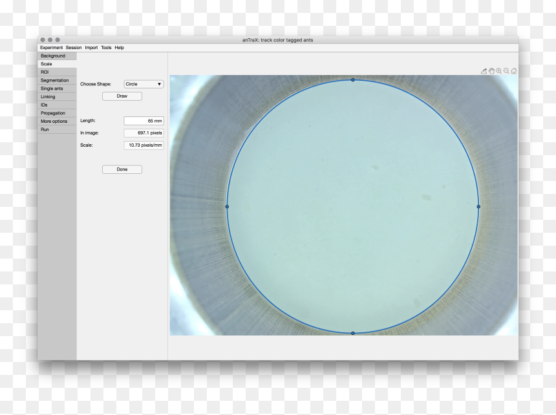Select the pan hand tool
The width and height of the screenshot is (556, 415).
point(491,71)
